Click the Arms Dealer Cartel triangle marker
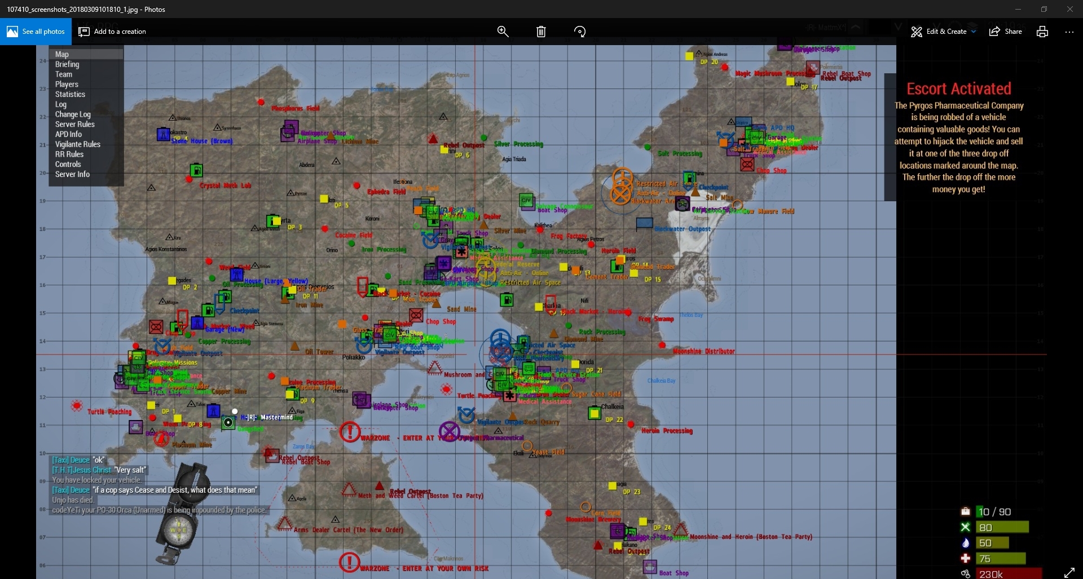Image resolution: width=1083 pixels, height=579 pixels. 284,523
